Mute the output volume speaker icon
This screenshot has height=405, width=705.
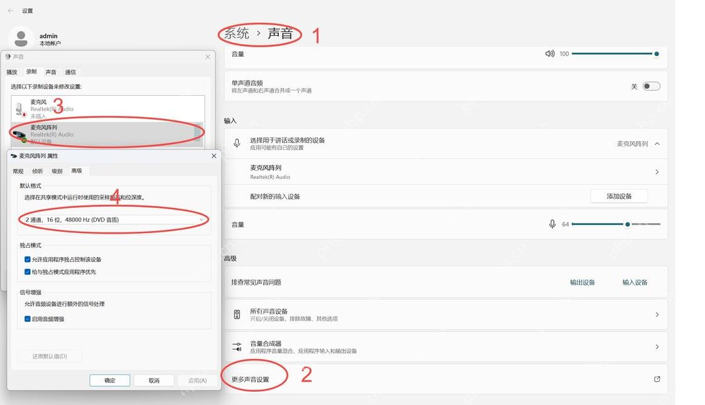point(550,54)
